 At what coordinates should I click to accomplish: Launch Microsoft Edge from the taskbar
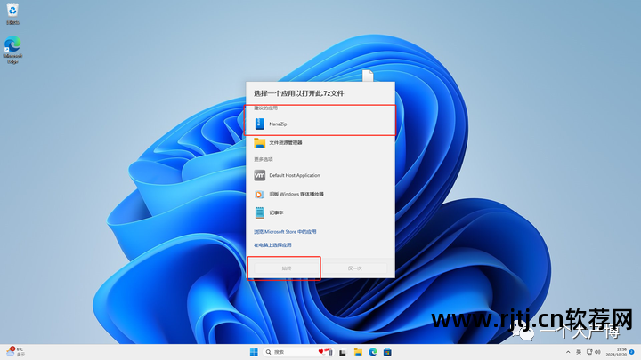coord(373,352)
